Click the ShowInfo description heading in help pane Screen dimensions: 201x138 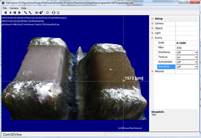[x=158, y=112]
